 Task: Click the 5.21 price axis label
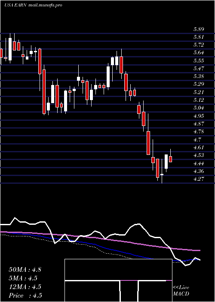point(199,92)
